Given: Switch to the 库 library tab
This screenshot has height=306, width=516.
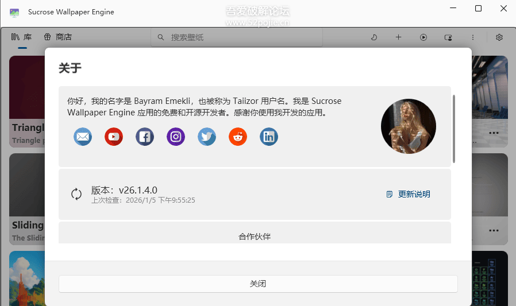Looking at the screenshot, I should coord(22,37).
